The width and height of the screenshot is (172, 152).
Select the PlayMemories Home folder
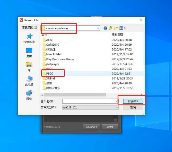(58, 59)
